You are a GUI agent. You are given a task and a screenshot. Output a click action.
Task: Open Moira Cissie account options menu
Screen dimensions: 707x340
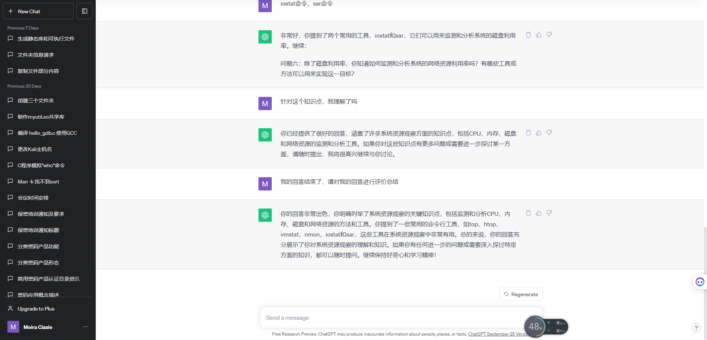[x=85, y=327]
